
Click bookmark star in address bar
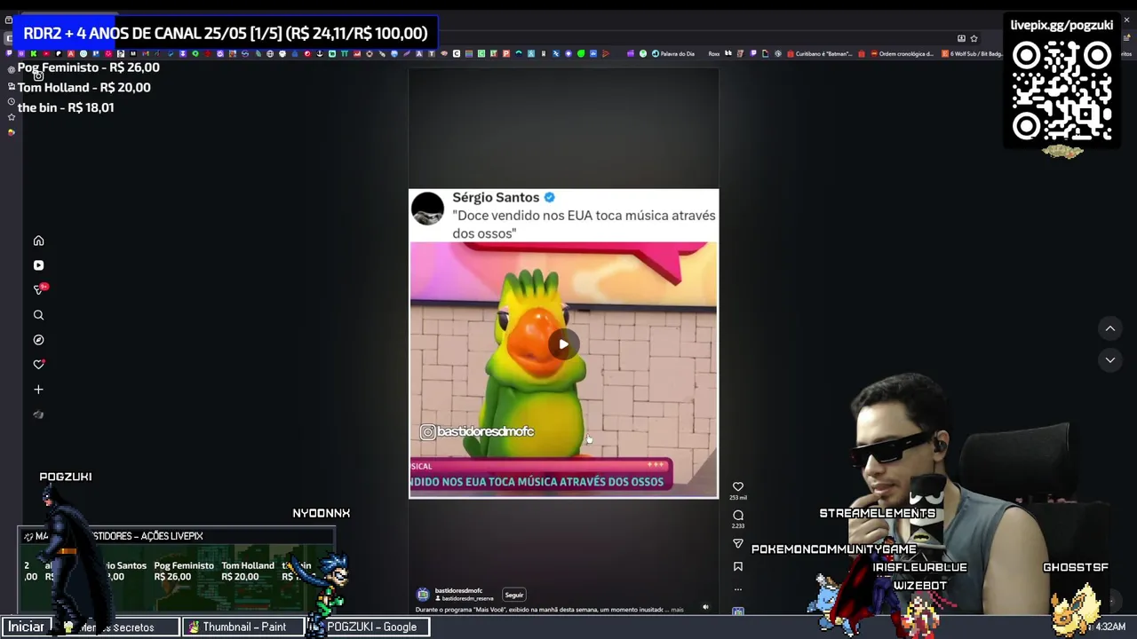[974, 38]
